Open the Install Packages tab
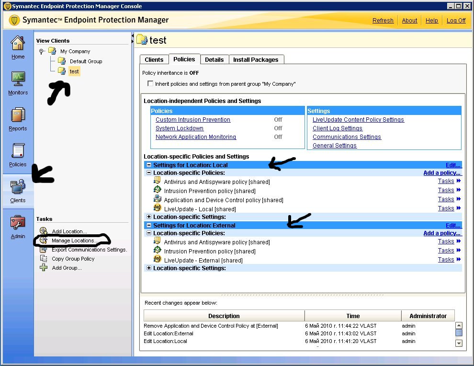Viewport: 474px width, 366px height. pos(256,59)
